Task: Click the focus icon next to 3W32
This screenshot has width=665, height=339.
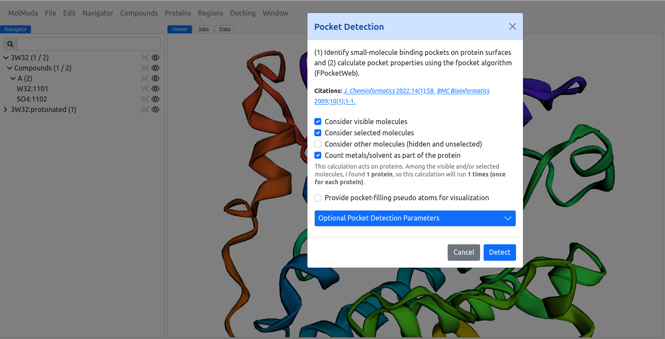Action: pyautogui.click(x=145, y=57)
